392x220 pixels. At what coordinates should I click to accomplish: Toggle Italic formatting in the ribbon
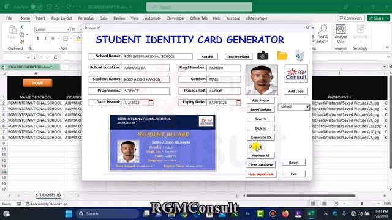(45, 38)
